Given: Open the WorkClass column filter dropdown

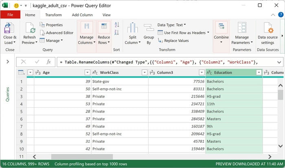Looking at the screenshot, I should tap(145, 73).
